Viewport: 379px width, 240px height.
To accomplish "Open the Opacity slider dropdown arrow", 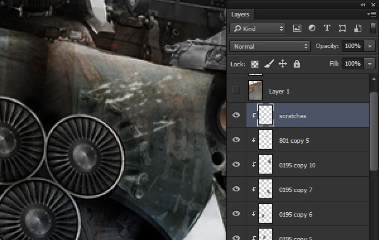I will 370,46.
